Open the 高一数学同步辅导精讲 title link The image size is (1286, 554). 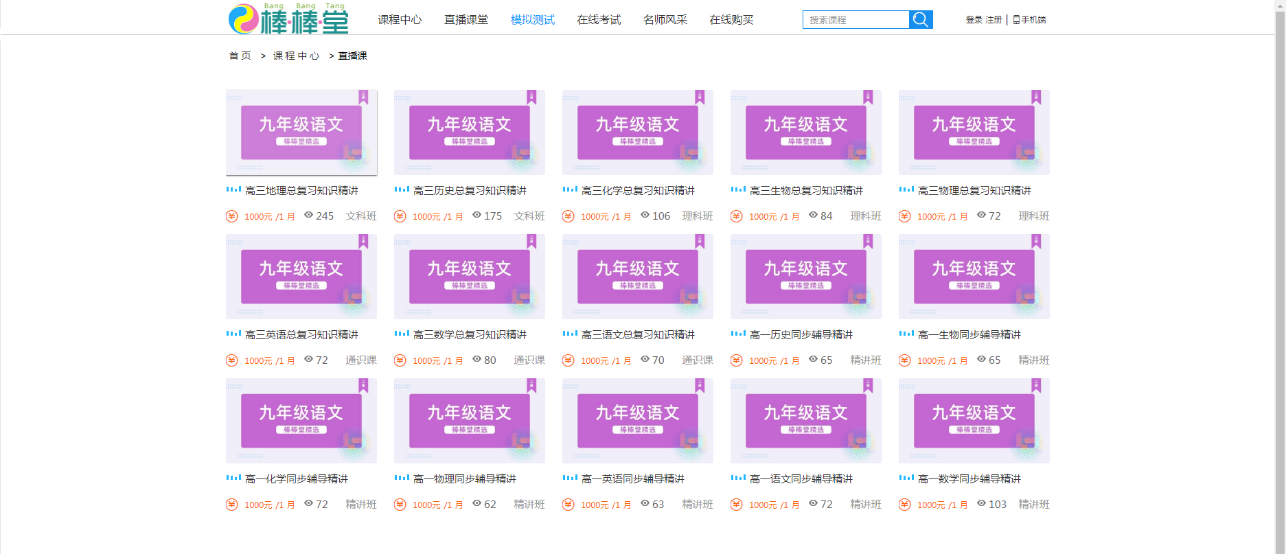[x=969, y=479]
